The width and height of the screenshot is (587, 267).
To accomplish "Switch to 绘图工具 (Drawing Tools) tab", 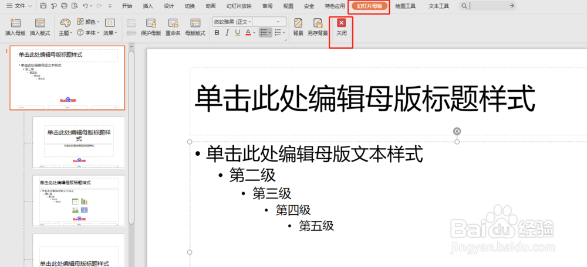I will point(406,6).
